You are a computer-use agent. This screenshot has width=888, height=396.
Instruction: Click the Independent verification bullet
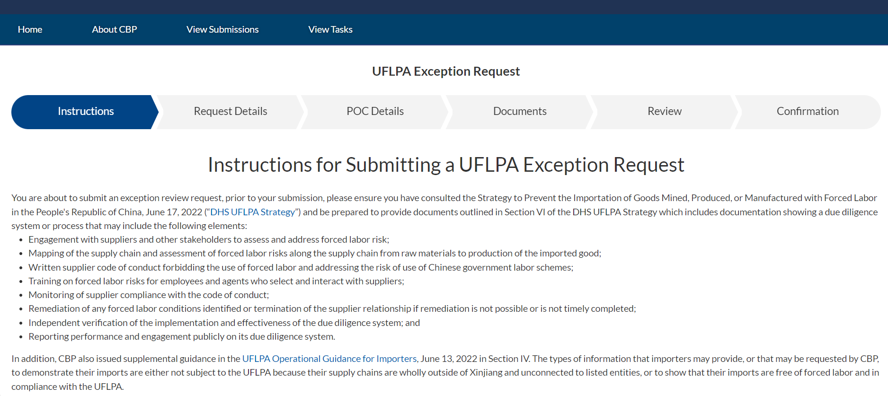(x=224, y=323)
